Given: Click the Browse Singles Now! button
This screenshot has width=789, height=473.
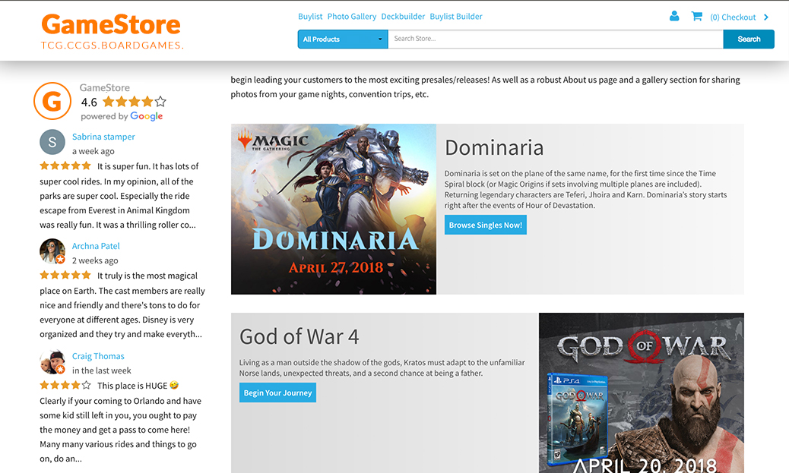Looking at the screenshot, I should (x=486, y=225).
